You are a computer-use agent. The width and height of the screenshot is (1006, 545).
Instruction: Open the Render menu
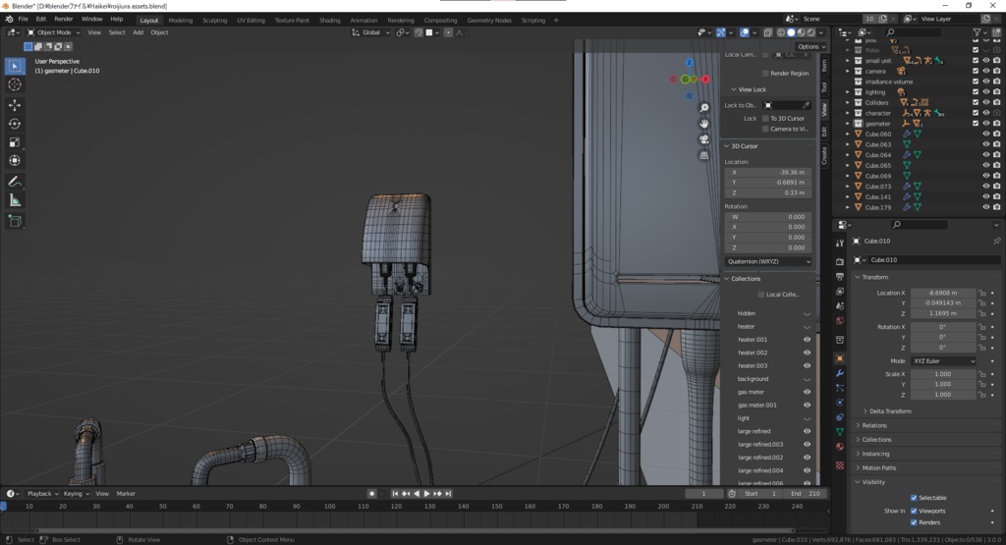tap(64, 20)
